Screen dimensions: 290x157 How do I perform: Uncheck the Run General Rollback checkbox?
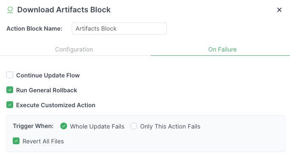point(10,90)
